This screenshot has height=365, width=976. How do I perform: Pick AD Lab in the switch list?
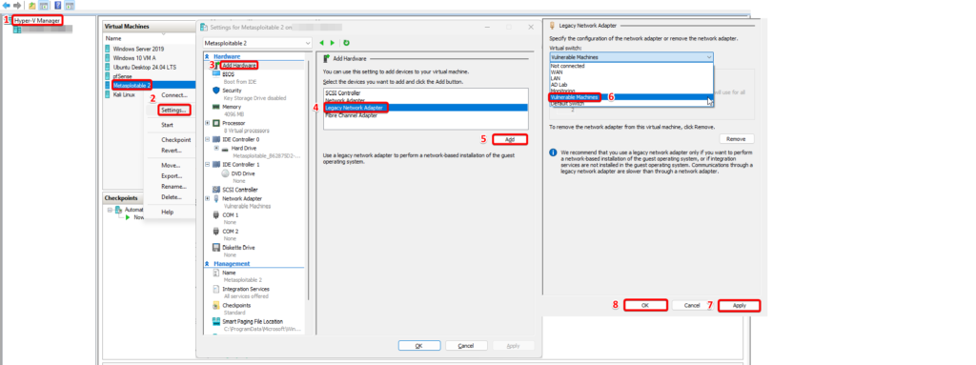point(631,85)
